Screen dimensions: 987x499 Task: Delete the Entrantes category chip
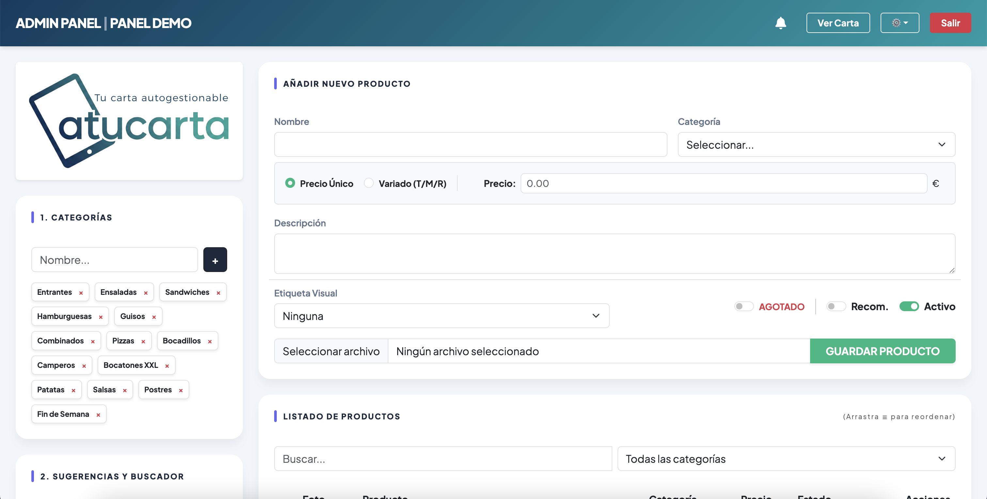[81, 292]
